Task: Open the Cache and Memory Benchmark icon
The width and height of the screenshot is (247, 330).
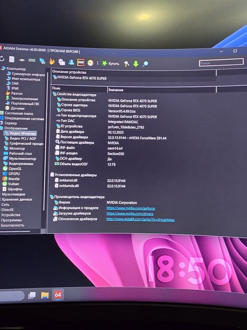Action: point(32,60)
